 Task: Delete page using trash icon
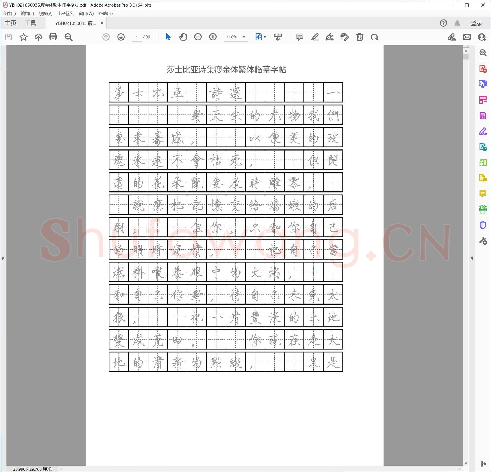pos(360,37)
